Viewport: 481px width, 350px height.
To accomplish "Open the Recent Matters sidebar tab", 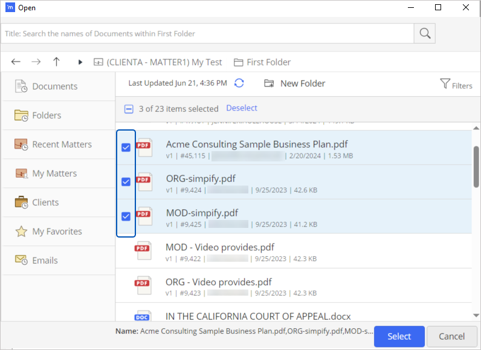I will point(58,144).
